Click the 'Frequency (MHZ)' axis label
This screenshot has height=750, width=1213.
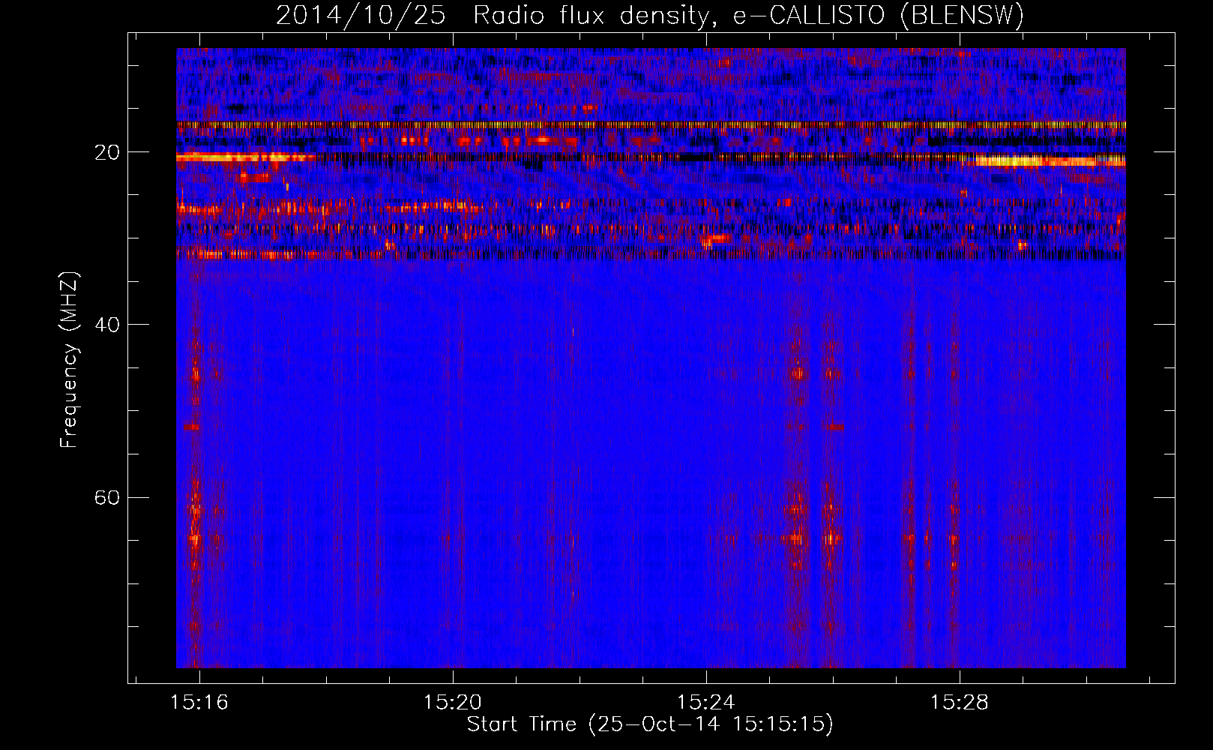(x=69, y=360)
